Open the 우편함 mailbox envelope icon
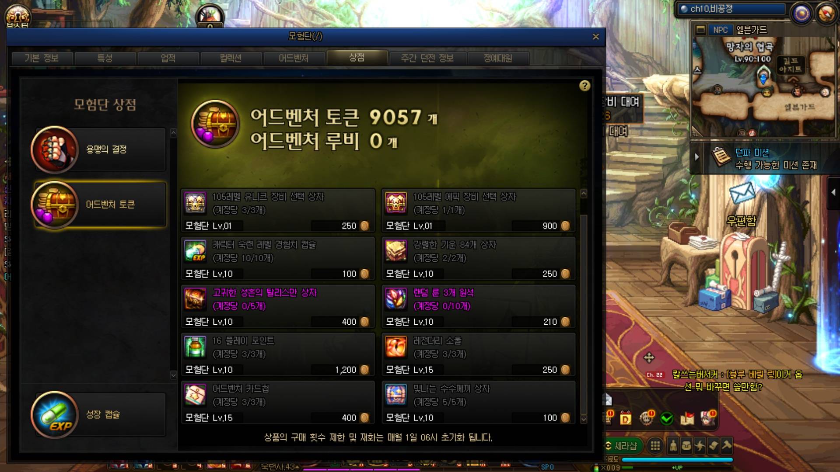The image size is (840, 472). coord(742,193)
